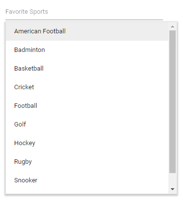The height and width of the screenshot is (201, 183).
Task: Choose Football from Favorite Sports list
Action: (87, 106)
